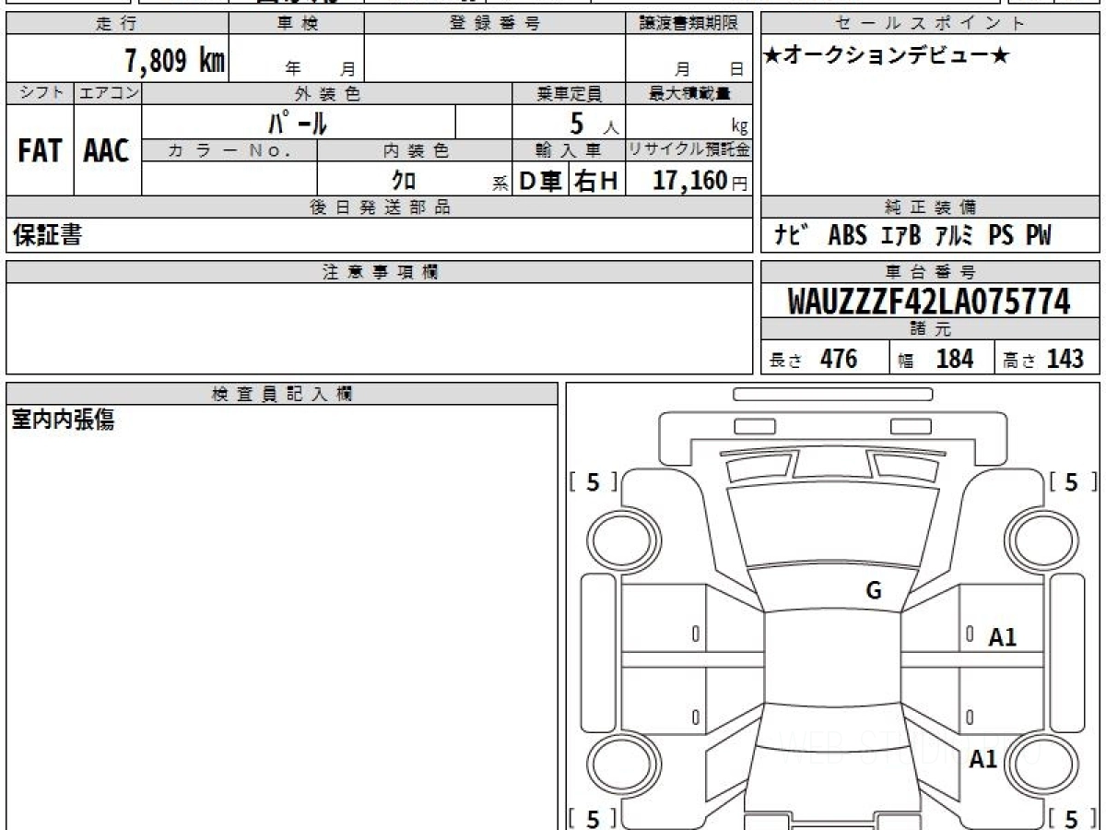This screenshot has height=830, width=1106.
Task: Click the パール exterior color field
Action: click(298, 122)
